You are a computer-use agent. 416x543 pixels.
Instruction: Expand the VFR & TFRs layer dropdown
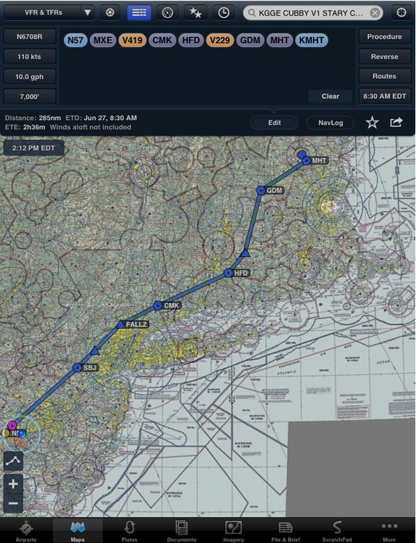[88, 13]
